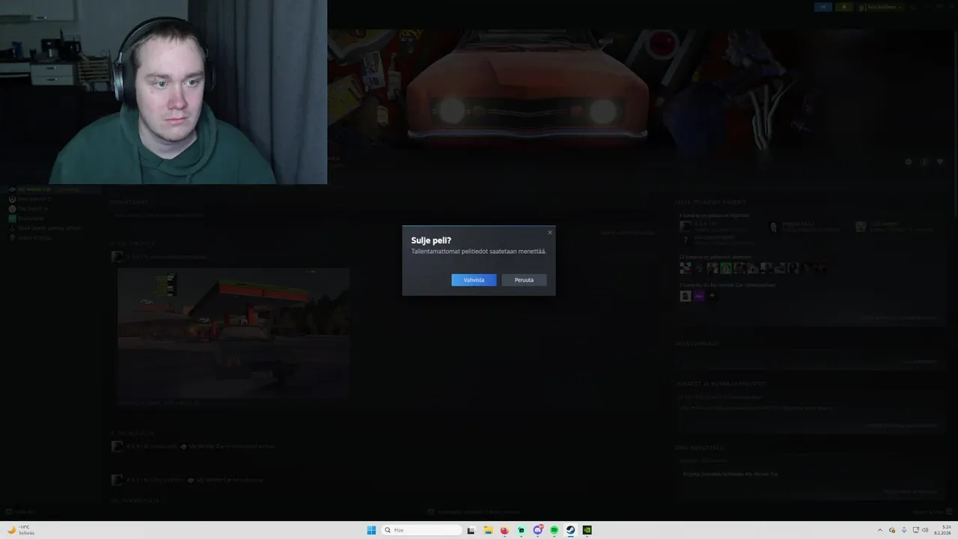Open the gas station screenshot thumbnail in Steam
958x539 pixels.
(233, 333)
